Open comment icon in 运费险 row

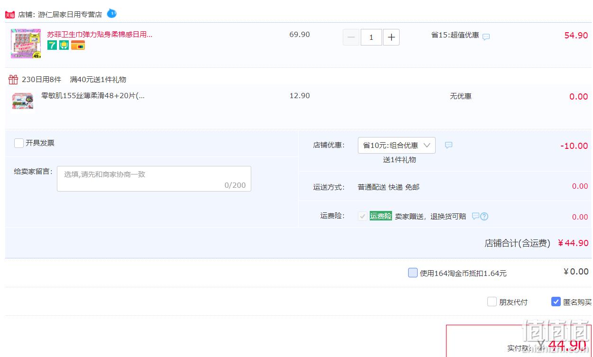(475, 216)
